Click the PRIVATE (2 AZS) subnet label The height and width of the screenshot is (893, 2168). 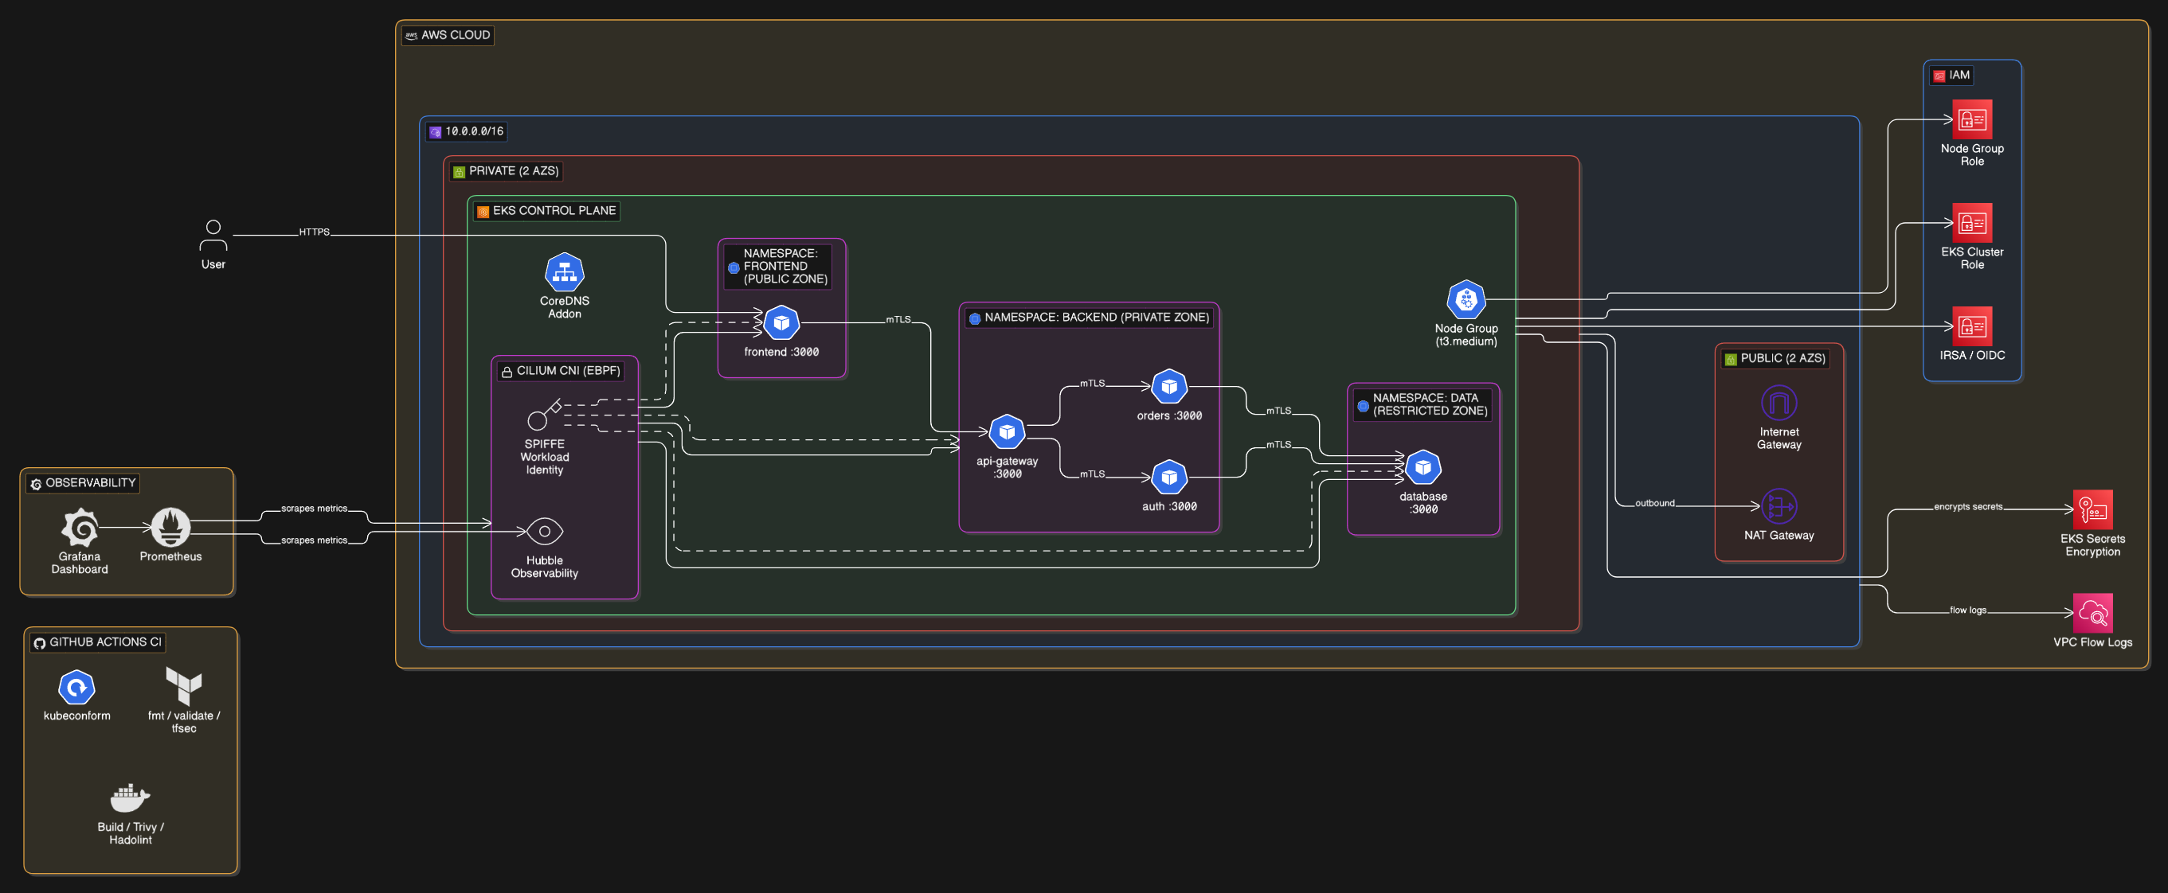coord(506,172)
